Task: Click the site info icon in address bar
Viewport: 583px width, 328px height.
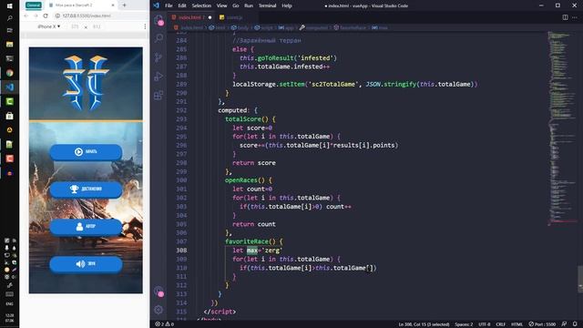Action: pos(57,15)
